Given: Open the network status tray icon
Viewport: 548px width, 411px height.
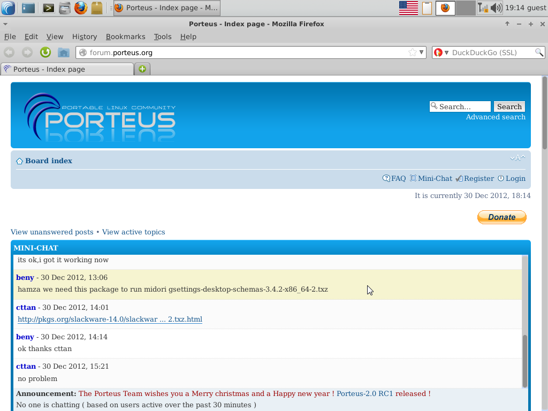Looking at the screenshot, I should click(483, 7).
